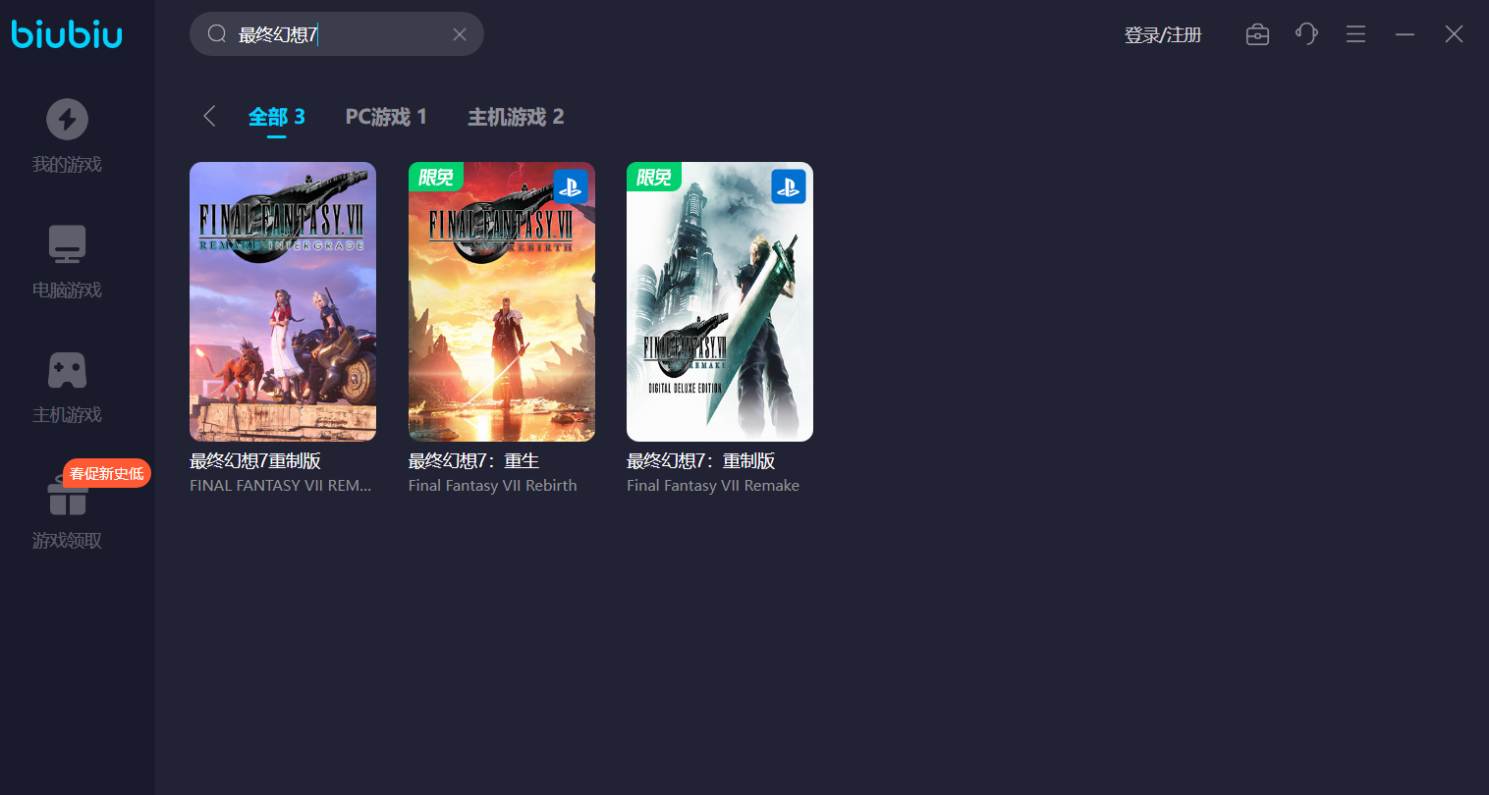
Task: Click the biubiu logo
Action: point(67,34)
